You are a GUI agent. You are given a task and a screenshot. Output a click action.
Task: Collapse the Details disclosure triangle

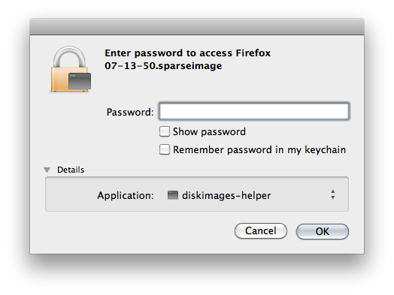pos(47,170)
